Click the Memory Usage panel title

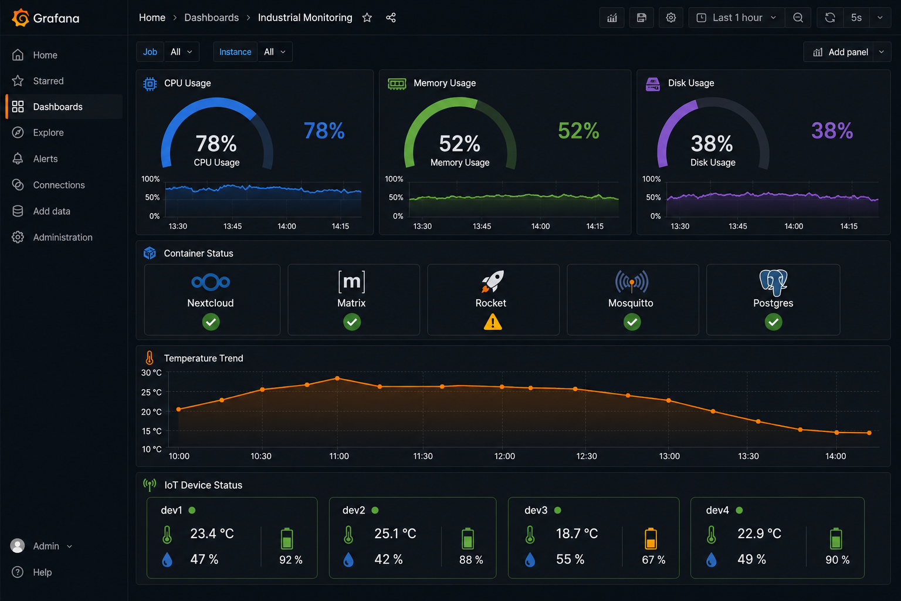pos(445,83)
